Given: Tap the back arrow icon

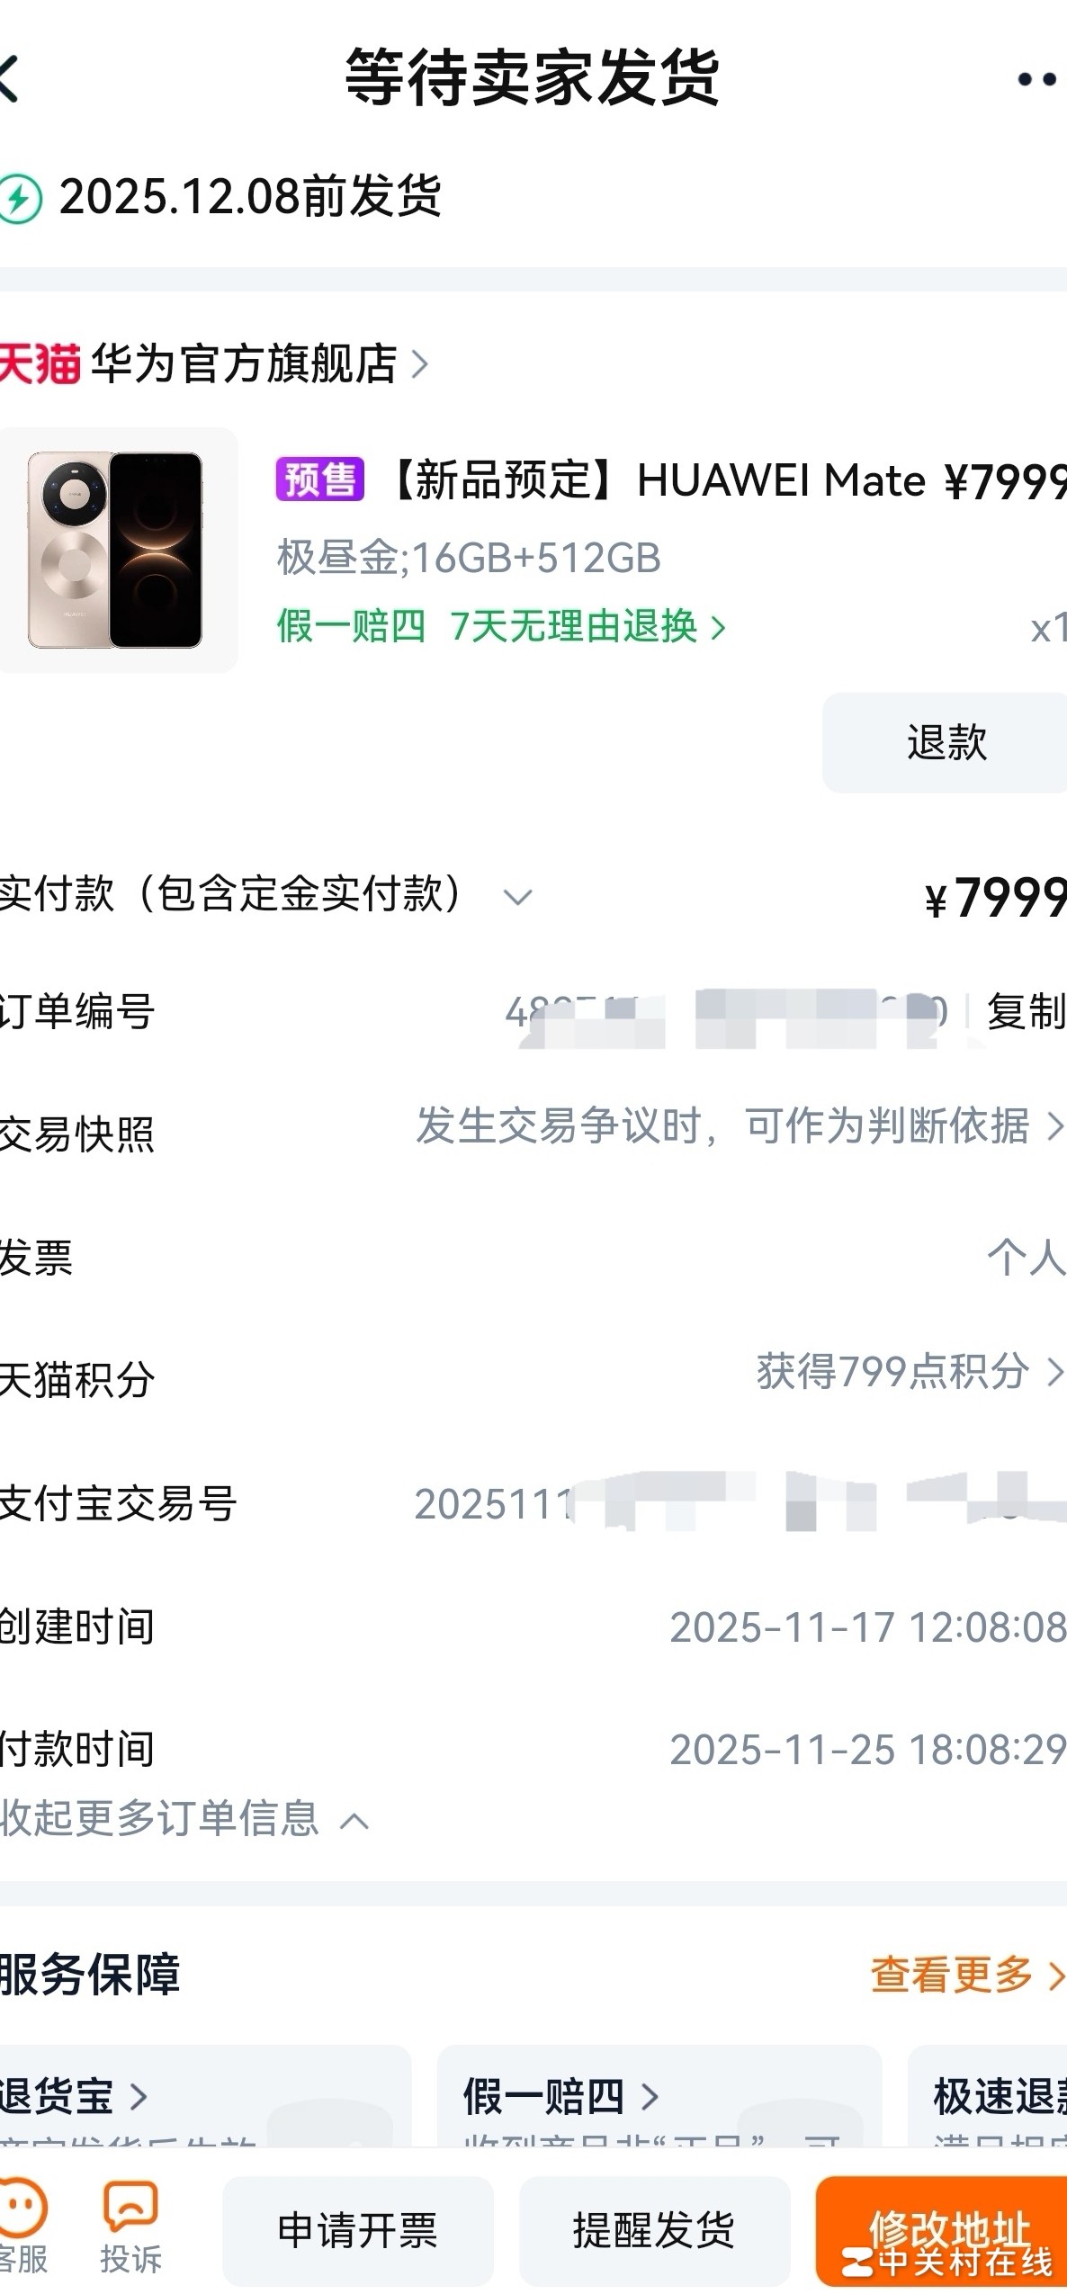Looking at the screenshot, I should 8,78.
